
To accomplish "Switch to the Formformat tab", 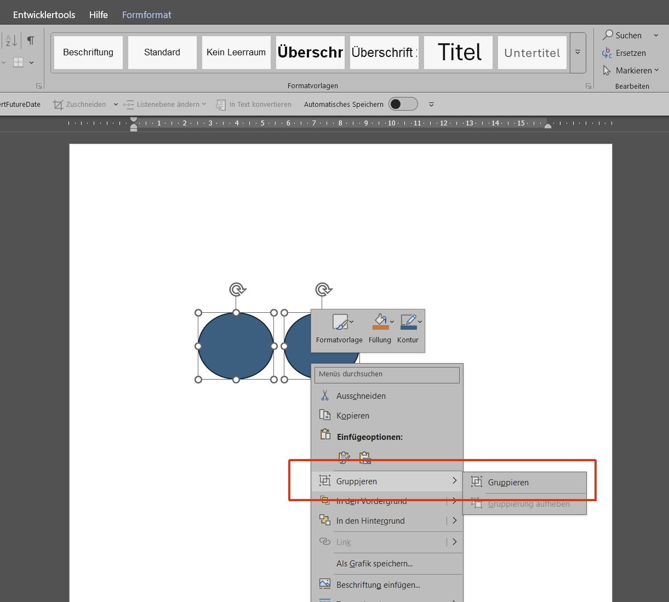I will click(x=147, y=15).
